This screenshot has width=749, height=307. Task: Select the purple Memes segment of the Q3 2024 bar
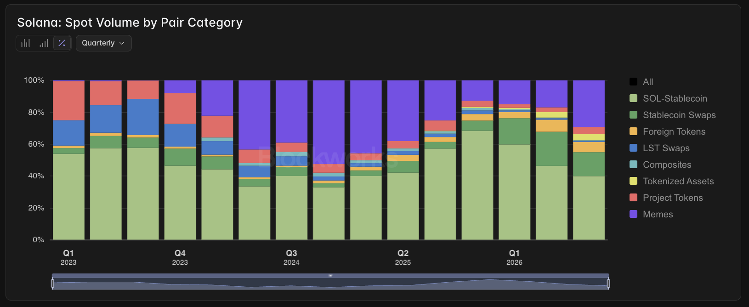click(291, 112)
